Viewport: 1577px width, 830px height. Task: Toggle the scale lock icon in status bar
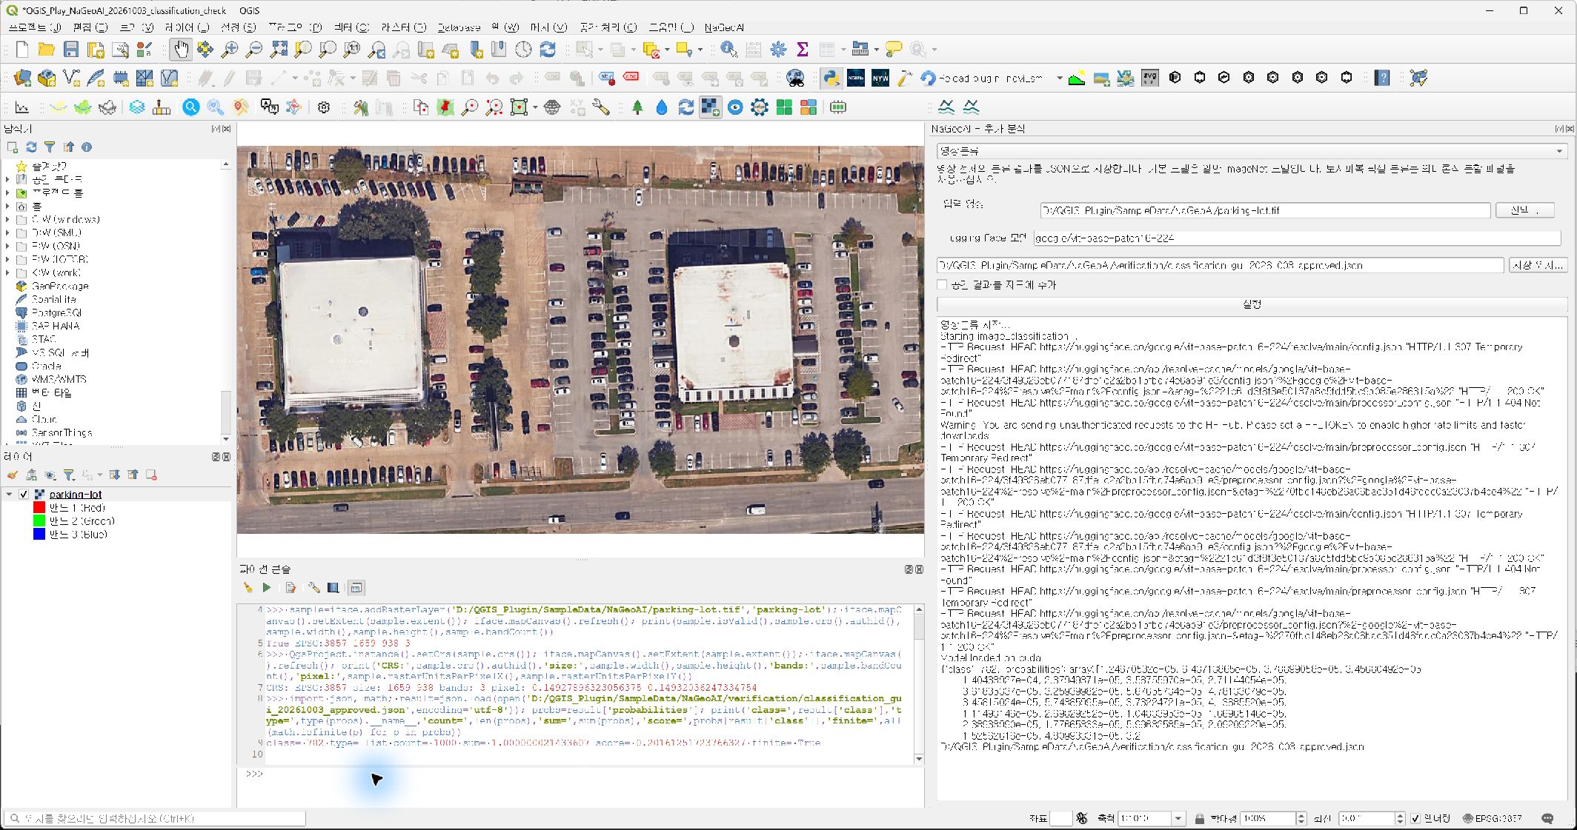click(x=1199, y=818)
